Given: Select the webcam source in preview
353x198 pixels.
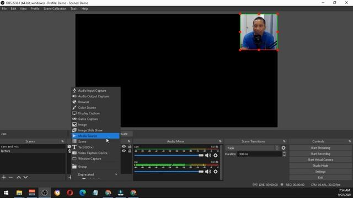Looking at the screenshot, I should pos(259,32).
